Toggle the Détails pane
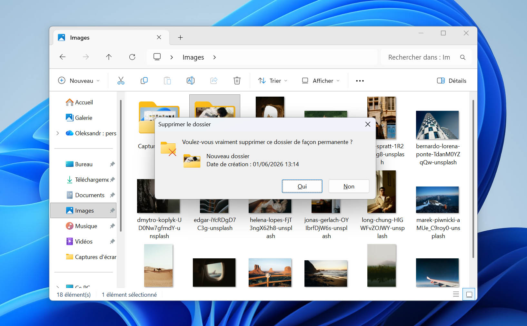 click(452, 81)
